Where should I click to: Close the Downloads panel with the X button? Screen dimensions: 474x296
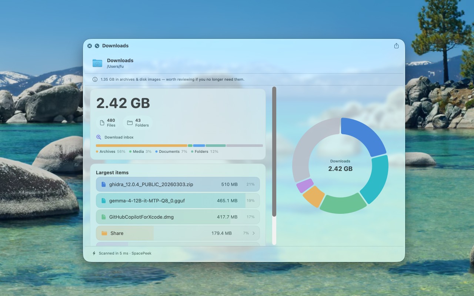[90, 46]
